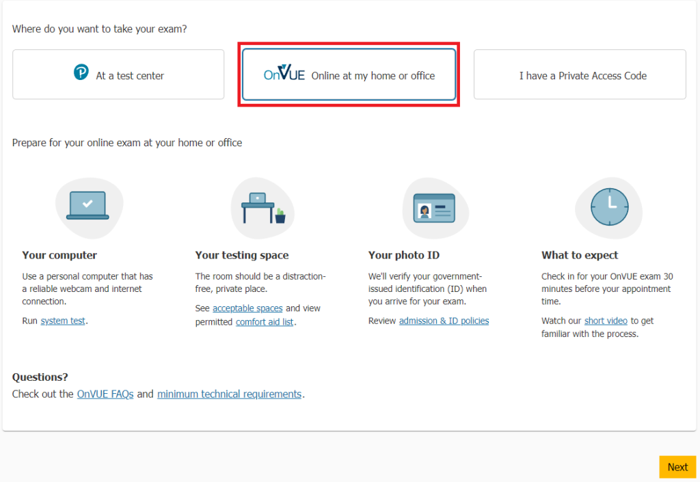Open the system test link
Viewport: 700px width, 482px height.
[x=63, y=321]
